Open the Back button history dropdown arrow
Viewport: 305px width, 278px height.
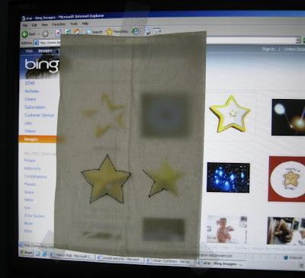pyautogui.click(x=39, y=34)
